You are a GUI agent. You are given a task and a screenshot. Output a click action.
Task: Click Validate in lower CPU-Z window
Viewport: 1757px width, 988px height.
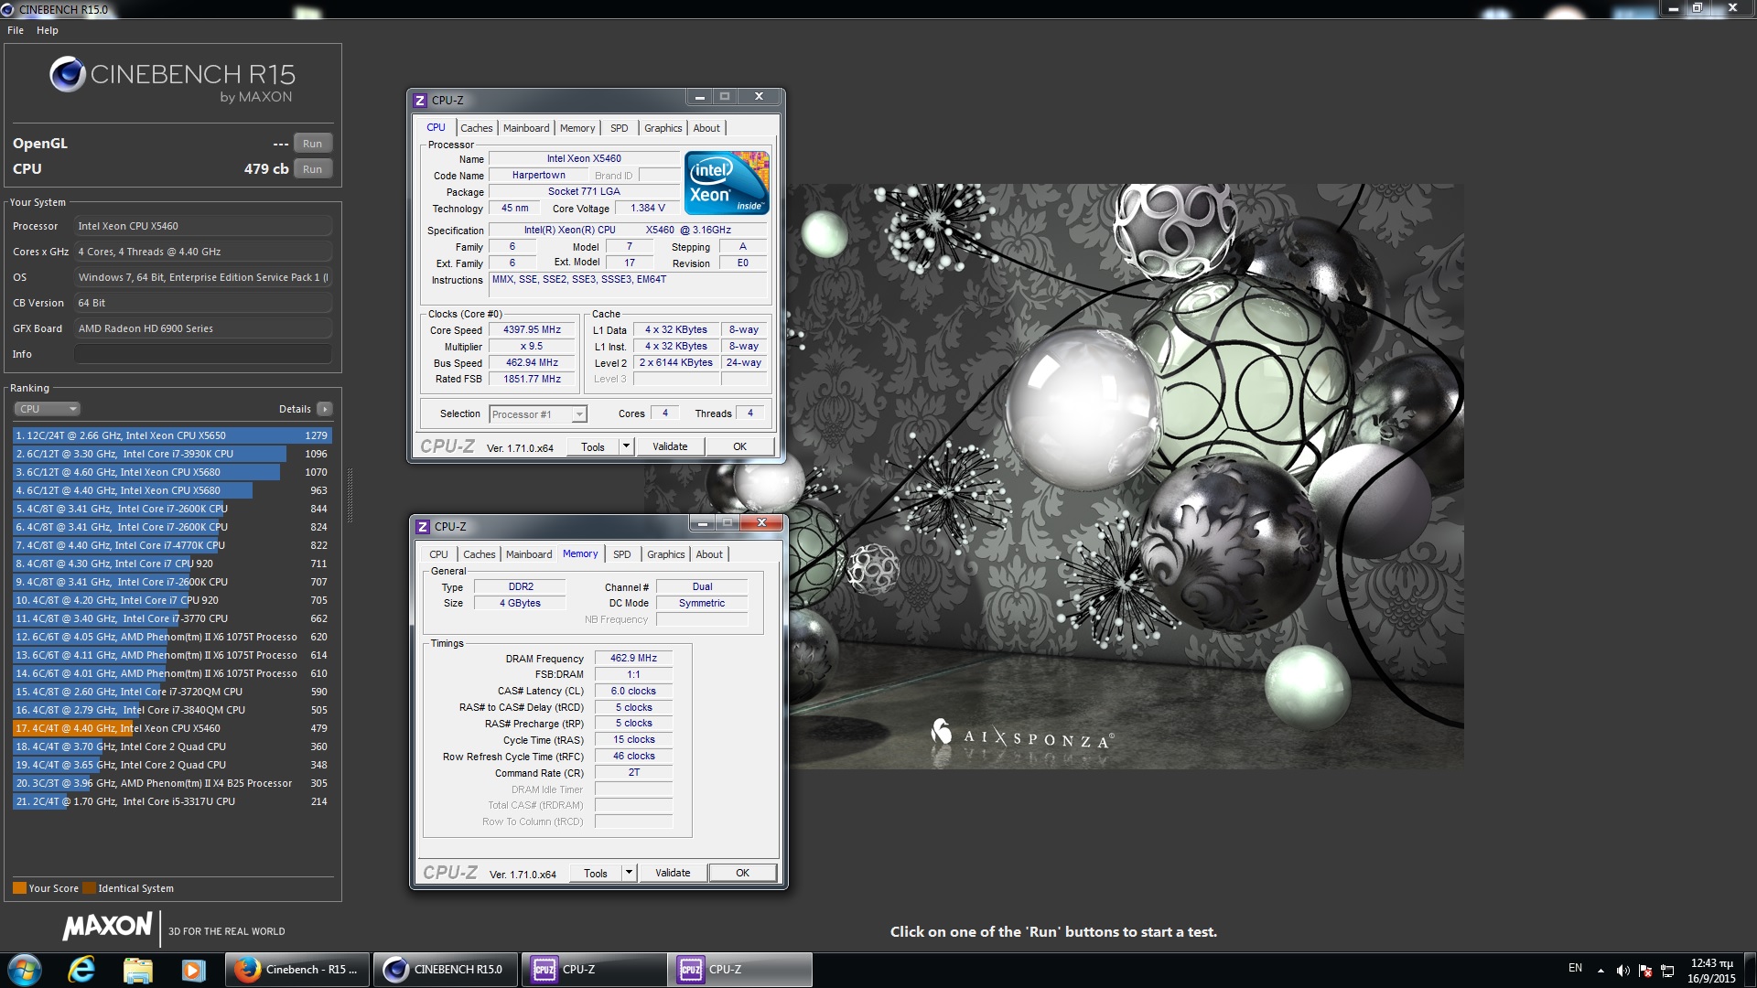[673, 873]
